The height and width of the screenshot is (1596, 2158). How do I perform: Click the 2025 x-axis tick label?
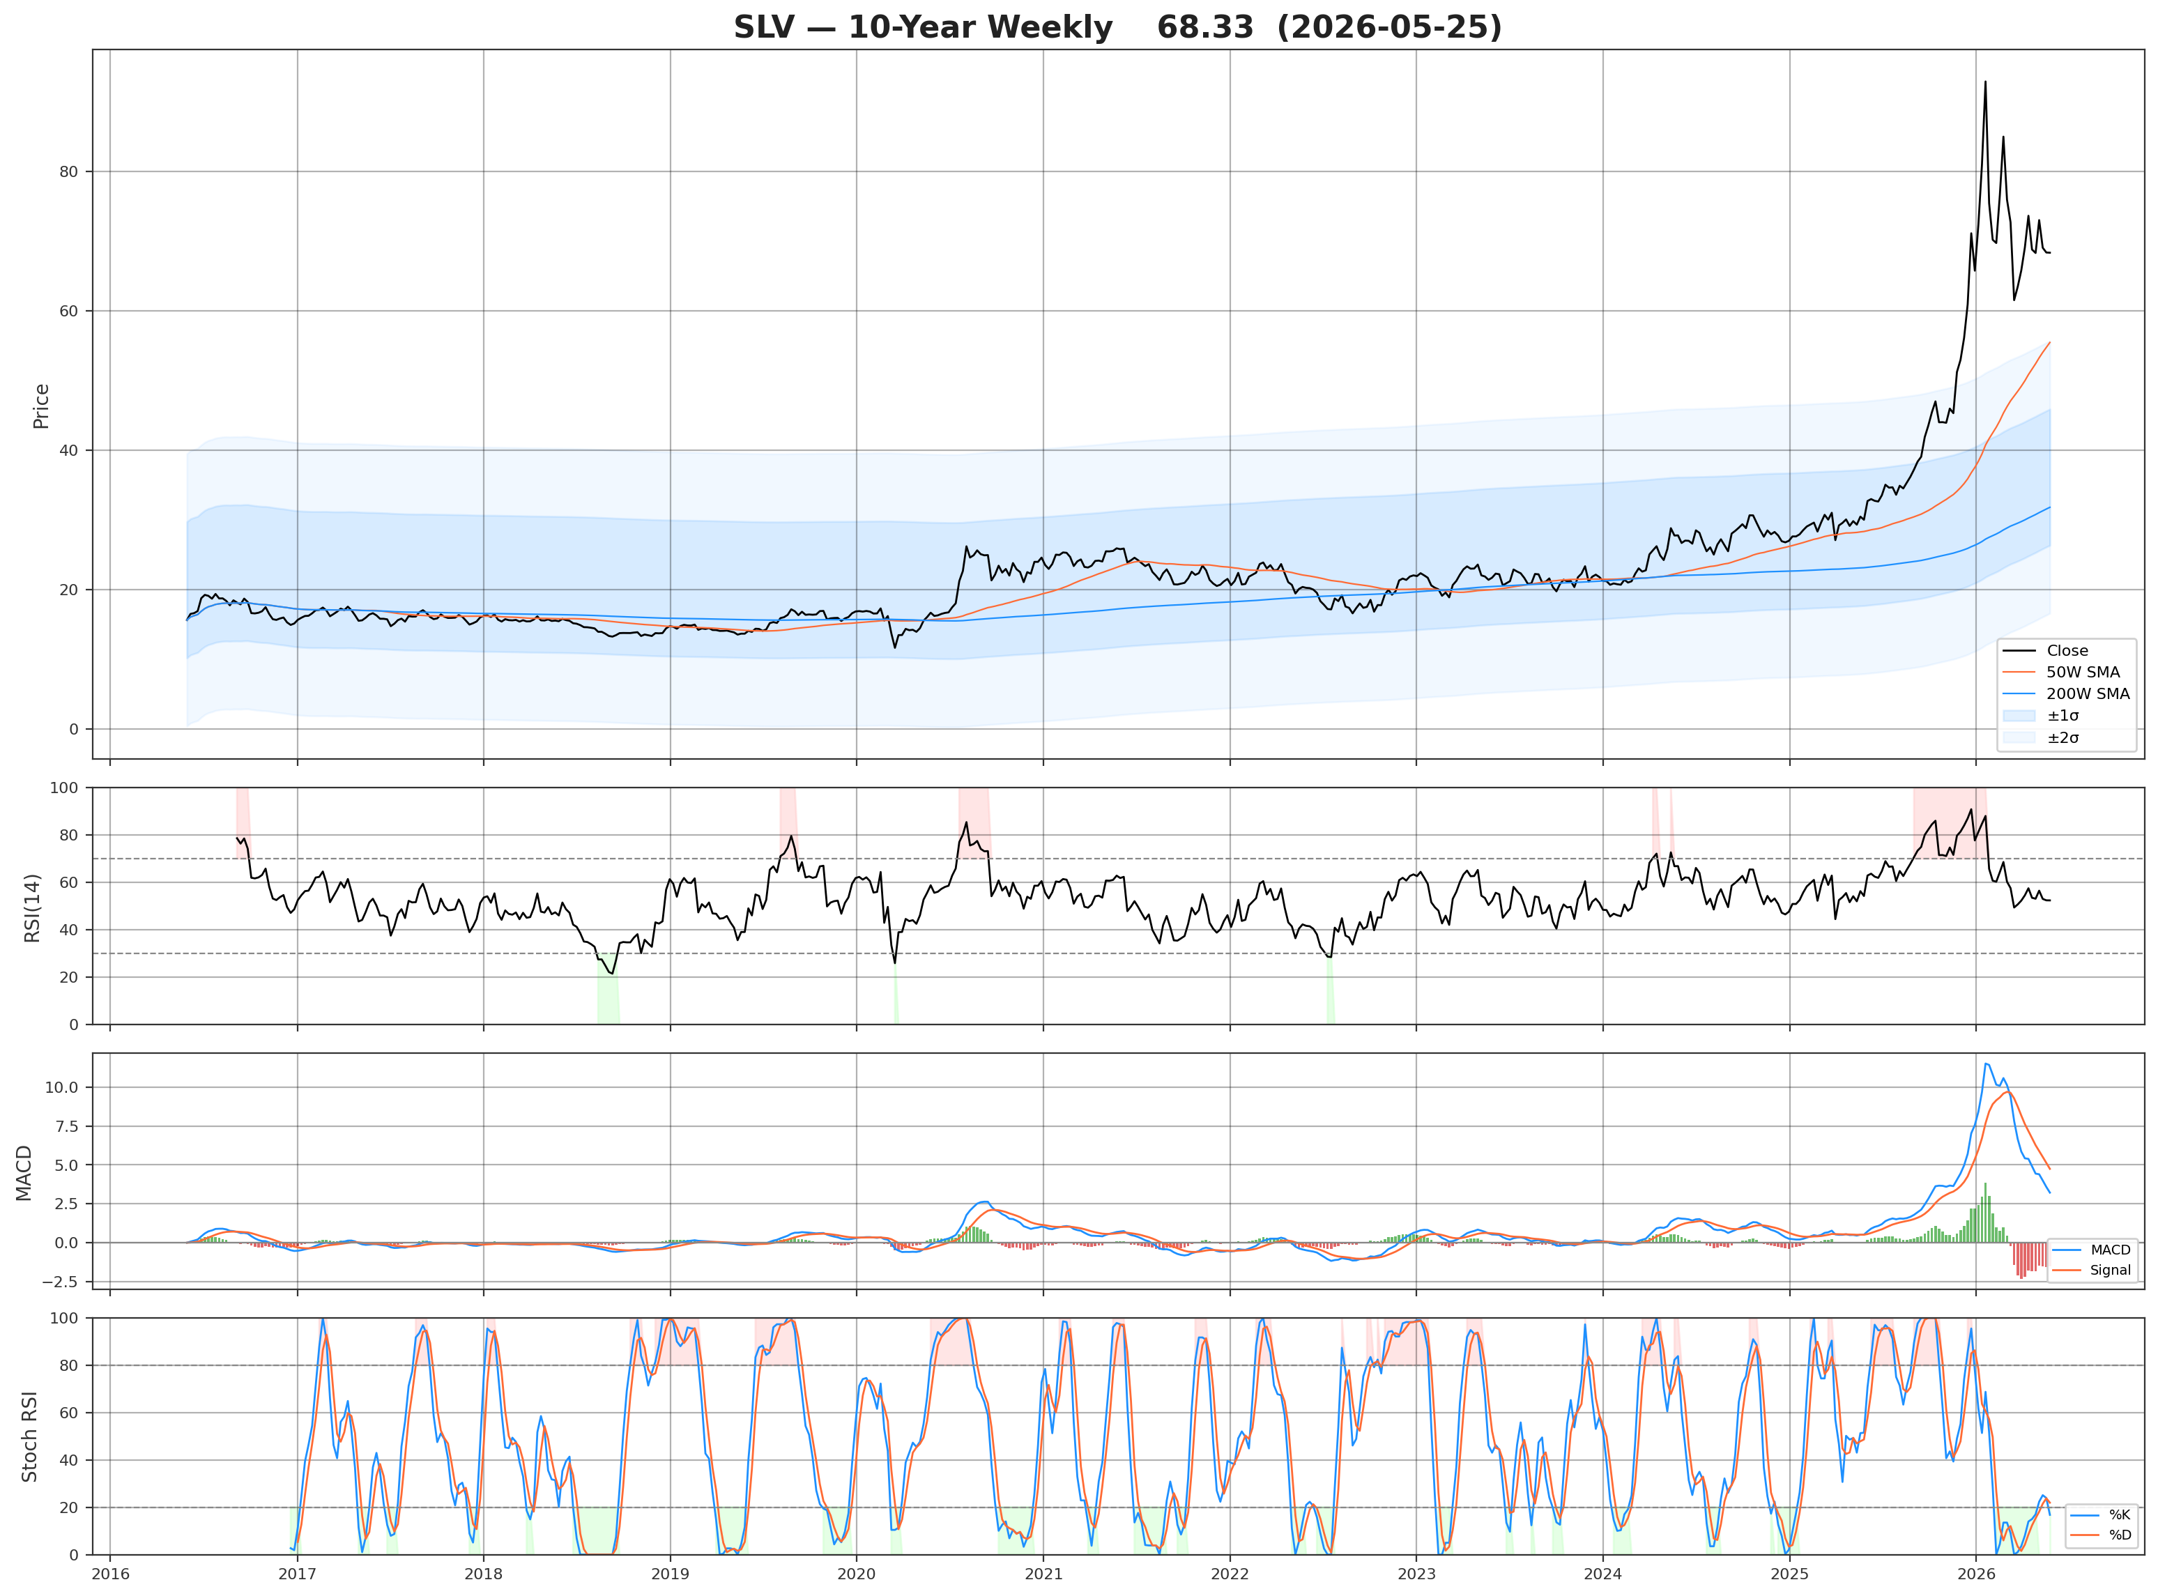coord(1790,1575)
